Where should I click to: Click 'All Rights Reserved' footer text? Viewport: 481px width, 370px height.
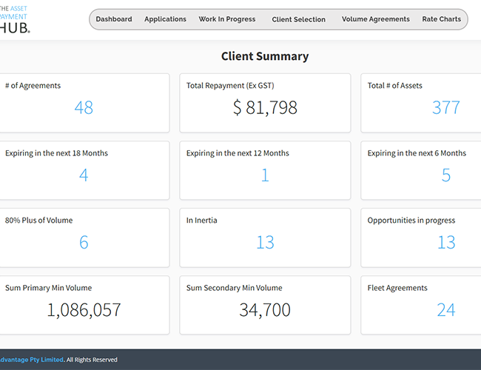pos(92,360)
